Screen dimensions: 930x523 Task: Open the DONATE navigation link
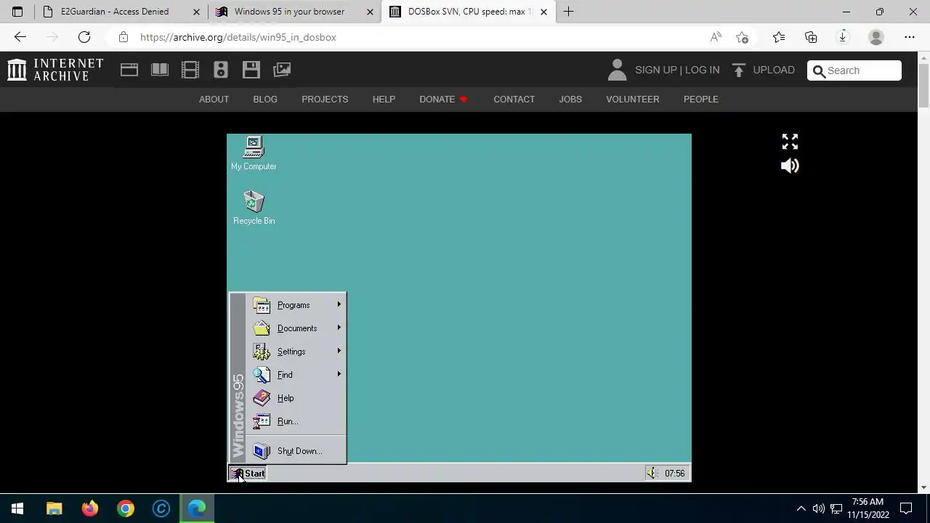click(x=443, y=100)
